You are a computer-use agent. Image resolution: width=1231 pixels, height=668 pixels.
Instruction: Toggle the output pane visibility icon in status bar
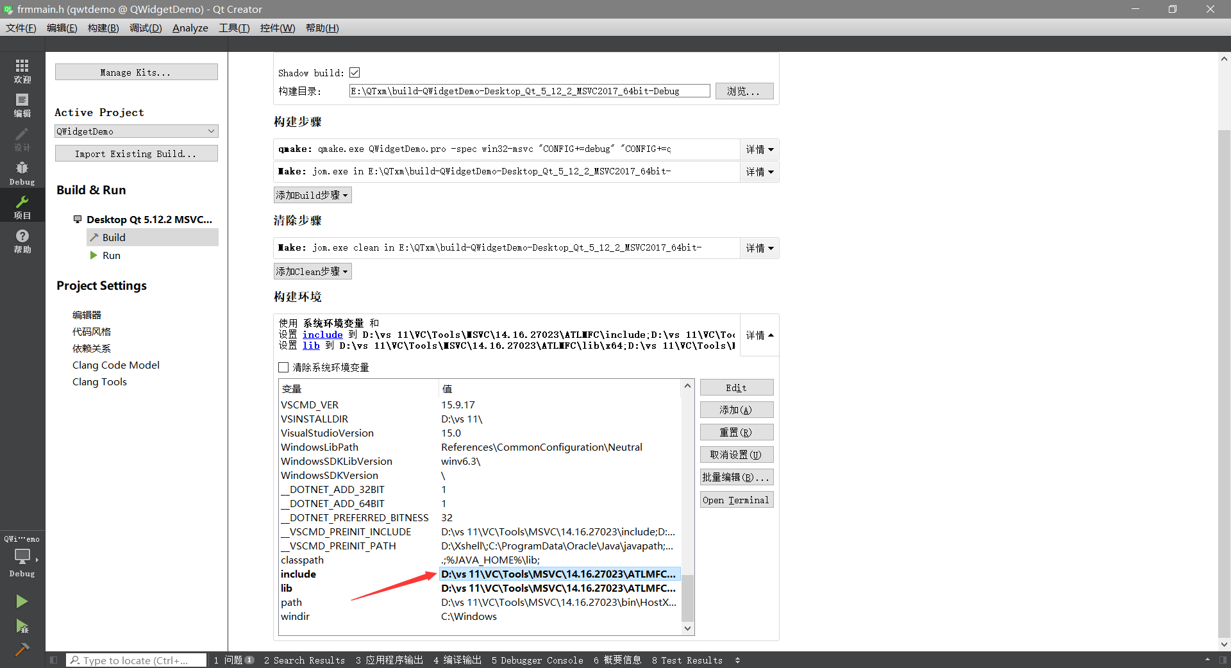click(53, 660)
